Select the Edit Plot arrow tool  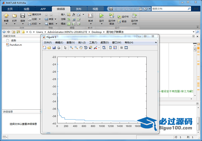click(x=65, y=48)
